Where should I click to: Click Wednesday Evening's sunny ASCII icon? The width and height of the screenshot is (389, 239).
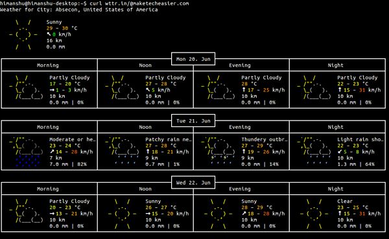pos(218,214)
